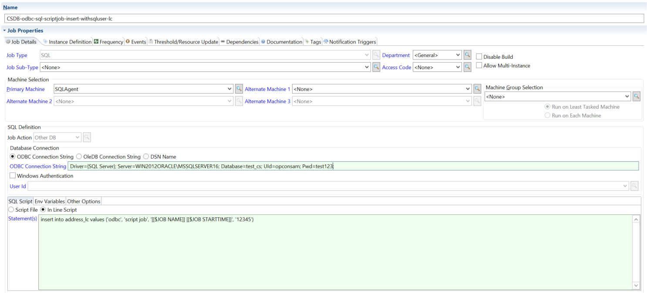Choose Script File radio option
This screenshot has width=647, height=293.
[11, 210]
